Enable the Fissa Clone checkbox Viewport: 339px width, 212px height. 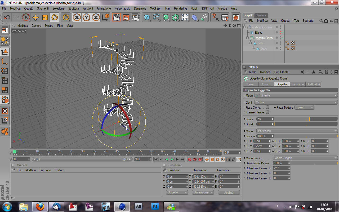(267, 107)
